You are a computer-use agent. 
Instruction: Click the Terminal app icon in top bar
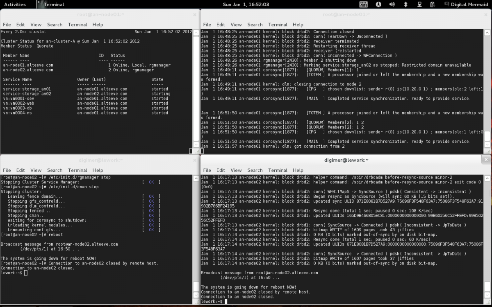coord(40,5)
